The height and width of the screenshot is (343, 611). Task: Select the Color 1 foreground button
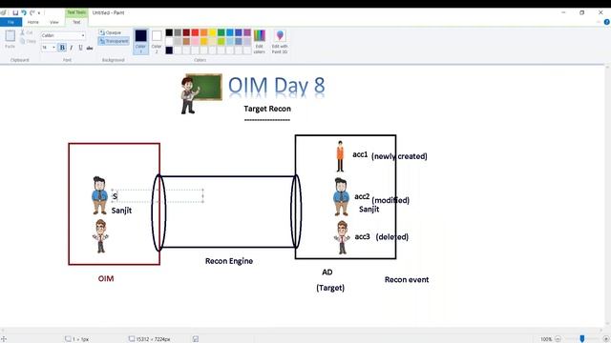click(140, 41)
